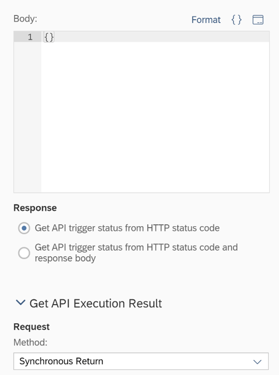Image resolution: width=279 pixels, height=375 pixels.
Task: Click the Format link above the Body editor
Action: (x=206, y=20)
